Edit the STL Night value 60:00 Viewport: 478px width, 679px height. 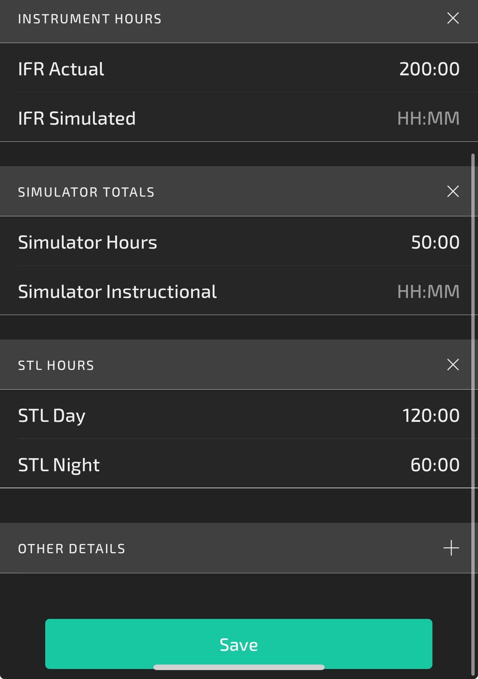click(435, 465)
